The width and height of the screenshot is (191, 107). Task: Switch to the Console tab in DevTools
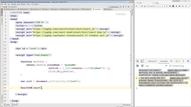tap(164, 61)
